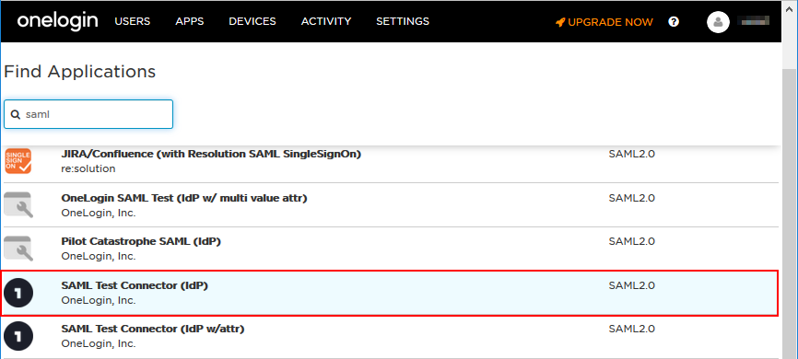Click OneLogin SAML Test wrench icon
Screen dimensions: 798x359
18,205
